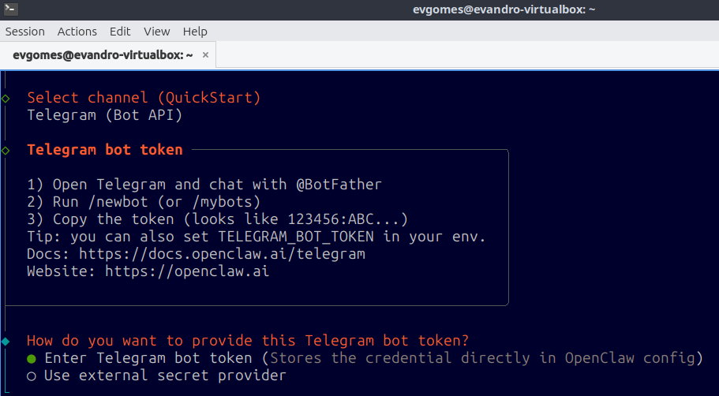Select Use external secret provider option
Image resolution: width=719 pixels, height=396 pixels.
pyautogui.click(x=156, y=375)
